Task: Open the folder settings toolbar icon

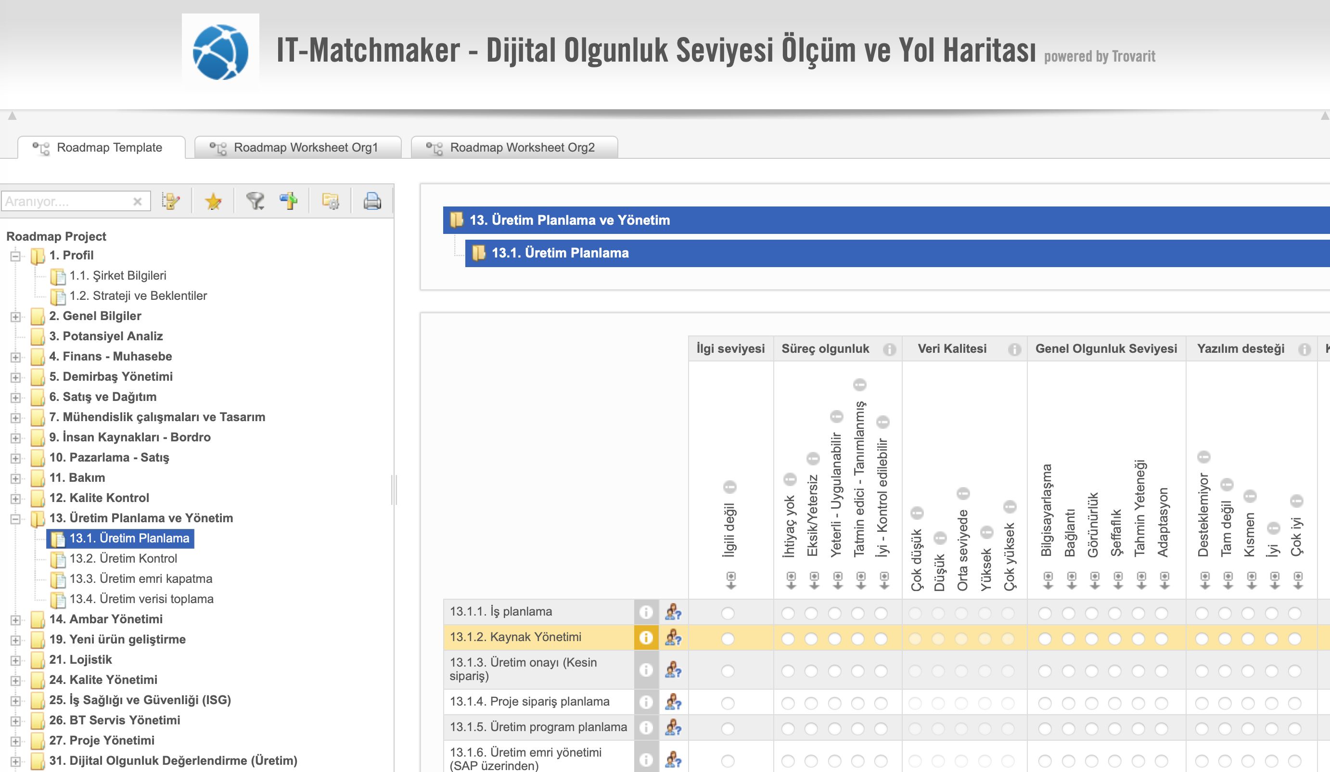Action: [x=331, y=201]
